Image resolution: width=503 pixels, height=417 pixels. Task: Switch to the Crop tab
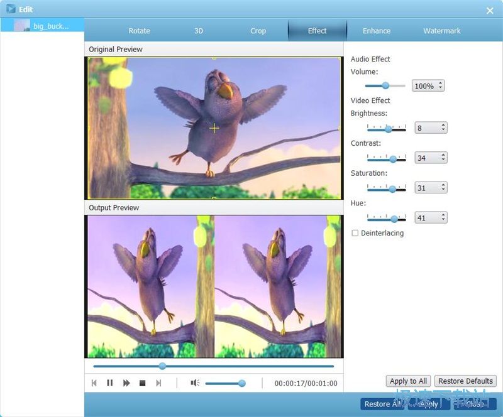point(258,31)
